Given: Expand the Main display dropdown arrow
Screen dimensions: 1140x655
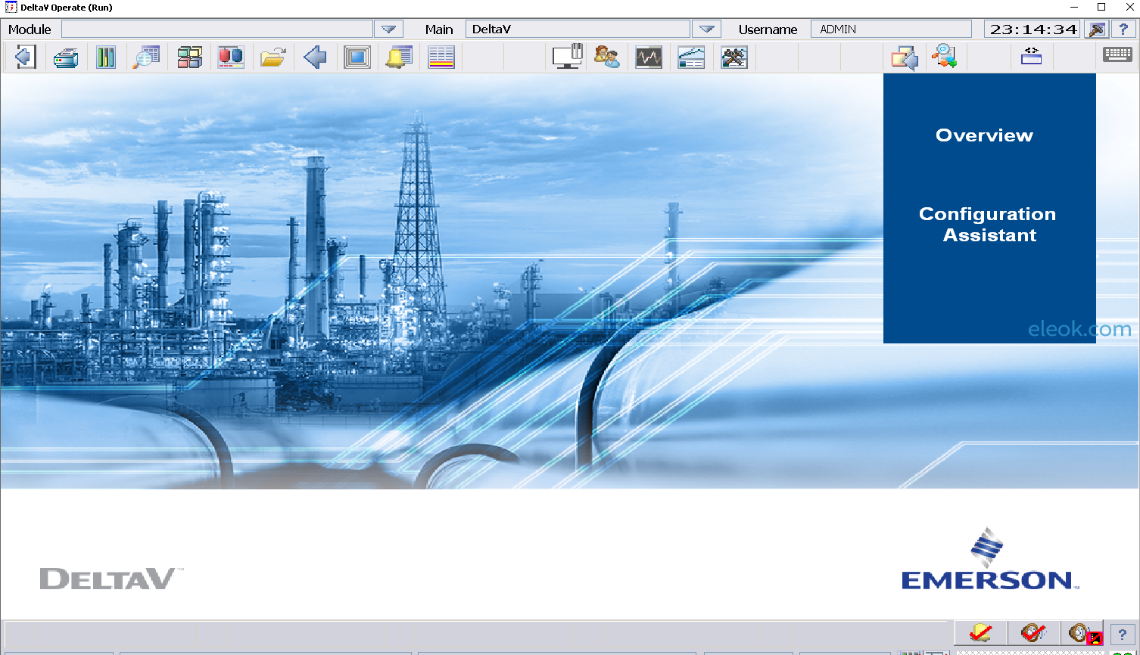Looking at the screenshot, I should (706, 29).
